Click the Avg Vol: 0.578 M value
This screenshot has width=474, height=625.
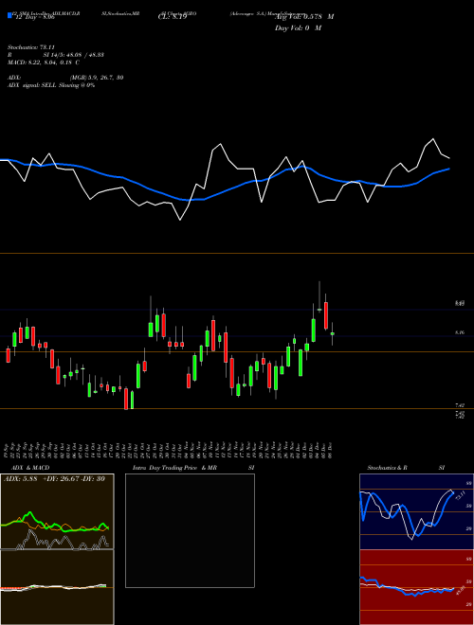[x=304, y=17]
